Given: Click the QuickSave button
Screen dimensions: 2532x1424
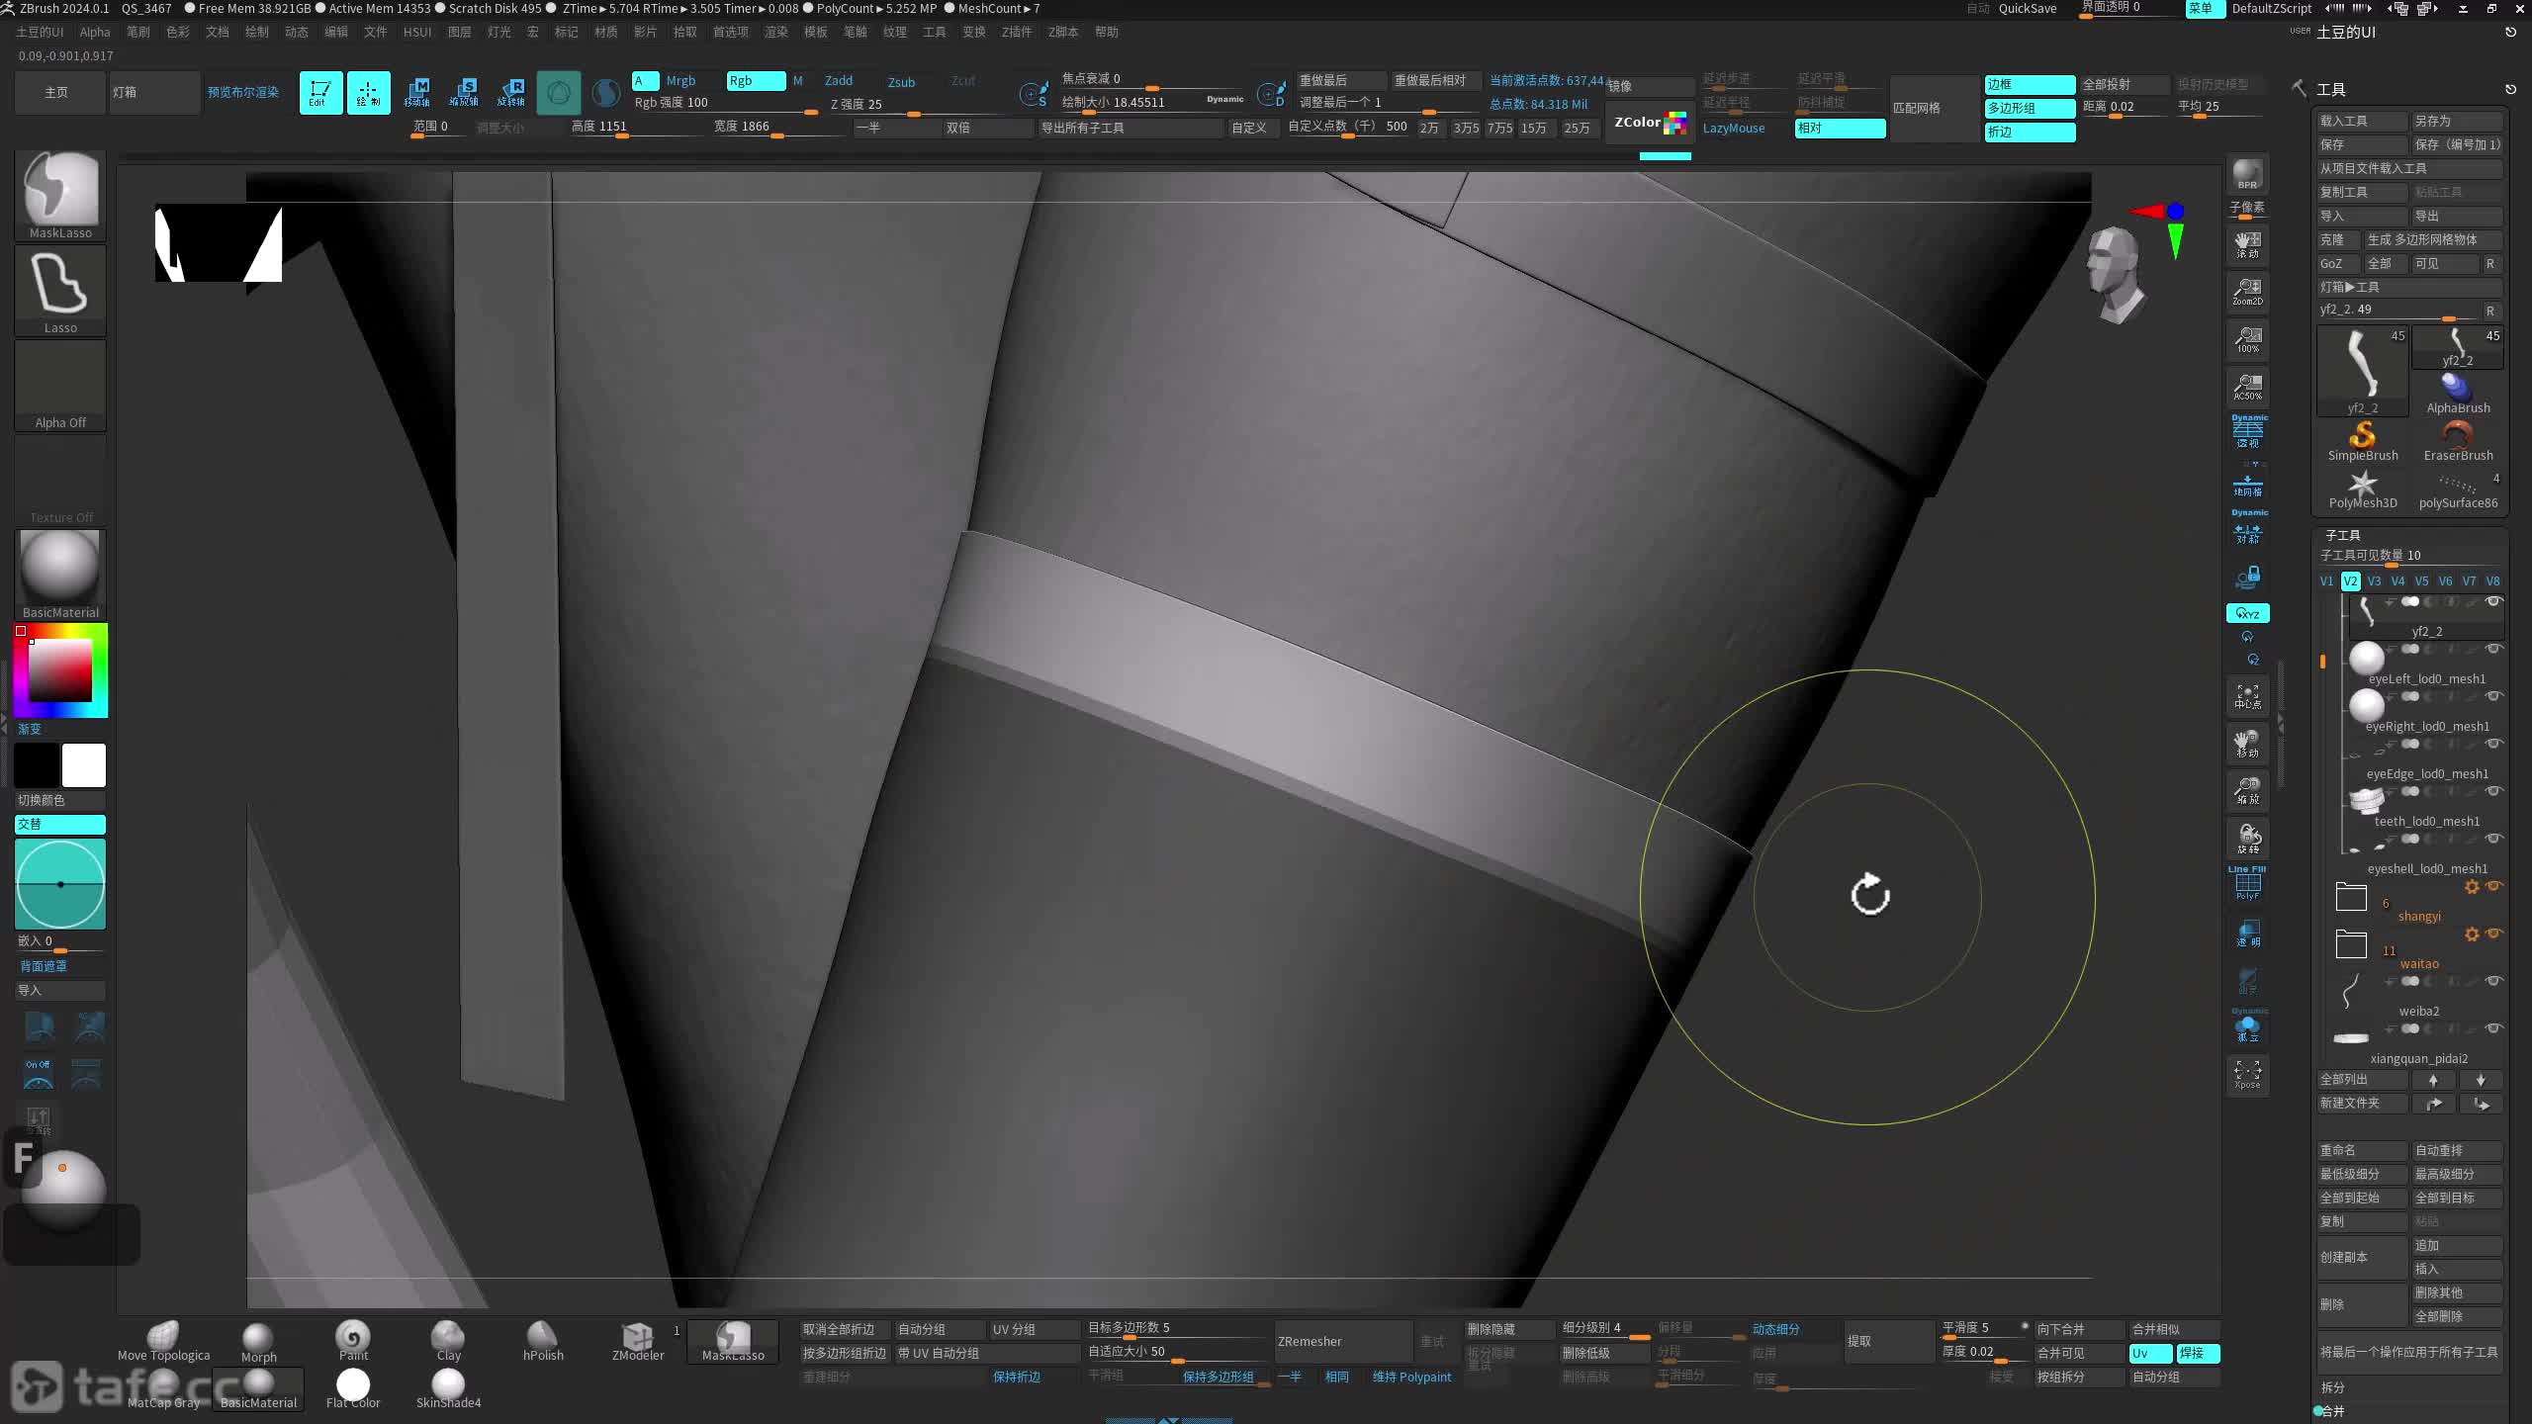Looking at the screenshot, I should pos(2028,9).
